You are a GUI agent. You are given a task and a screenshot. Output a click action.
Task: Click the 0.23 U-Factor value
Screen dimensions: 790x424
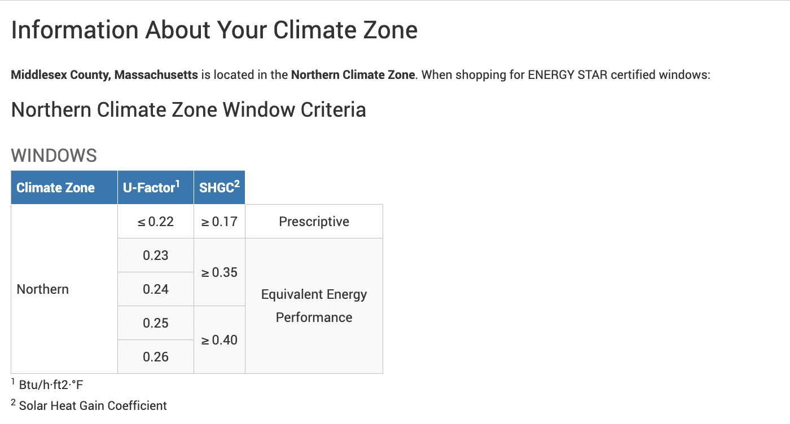156,255
